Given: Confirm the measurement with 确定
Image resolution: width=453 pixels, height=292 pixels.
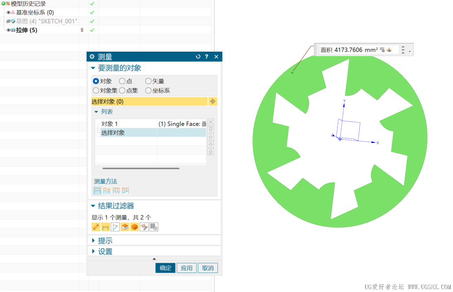Looking at the screenshot, I should click(165, 268).
